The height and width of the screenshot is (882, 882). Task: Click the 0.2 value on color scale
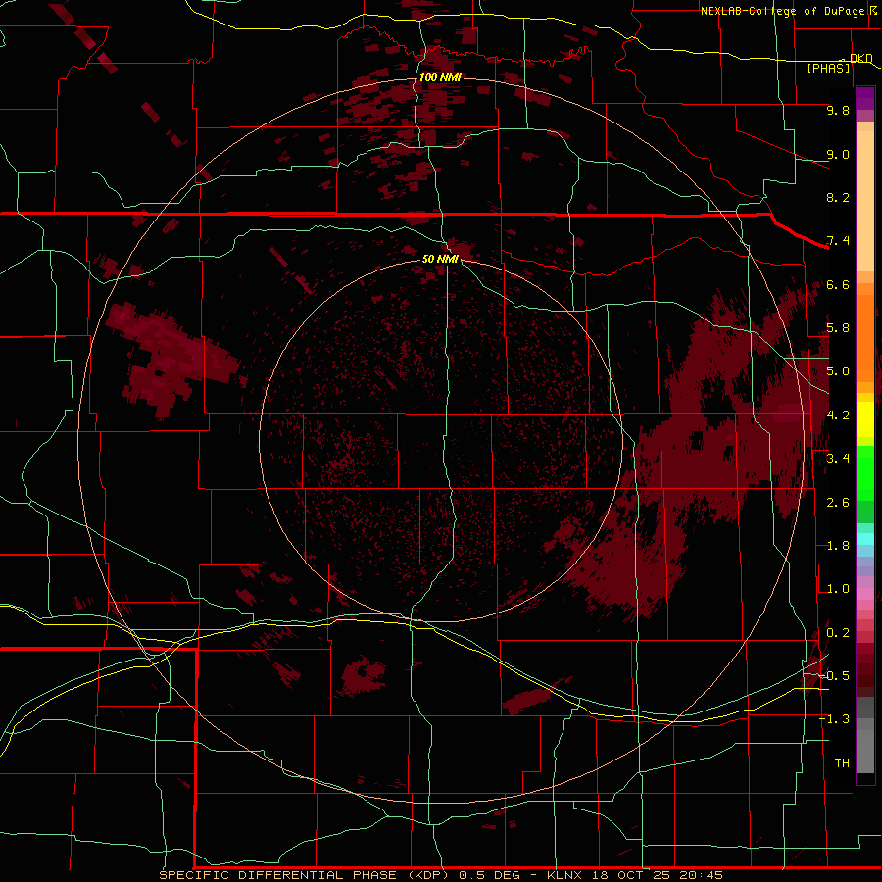coord(838,633)
